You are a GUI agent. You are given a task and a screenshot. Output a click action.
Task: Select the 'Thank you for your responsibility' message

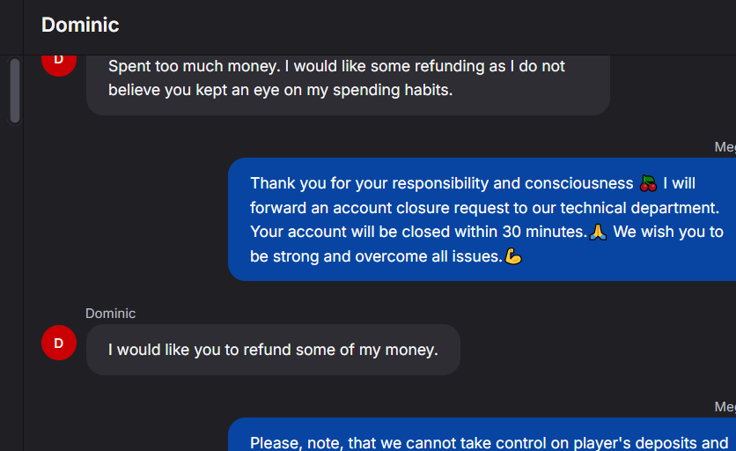pos(482,219)
